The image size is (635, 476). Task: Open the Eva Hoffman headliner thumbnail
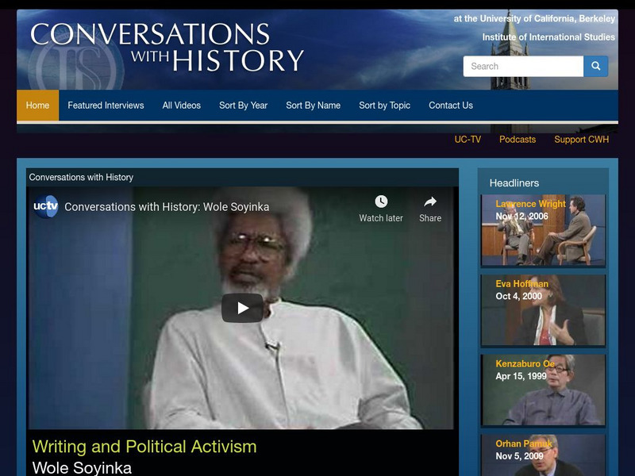[x=543, y=310]
